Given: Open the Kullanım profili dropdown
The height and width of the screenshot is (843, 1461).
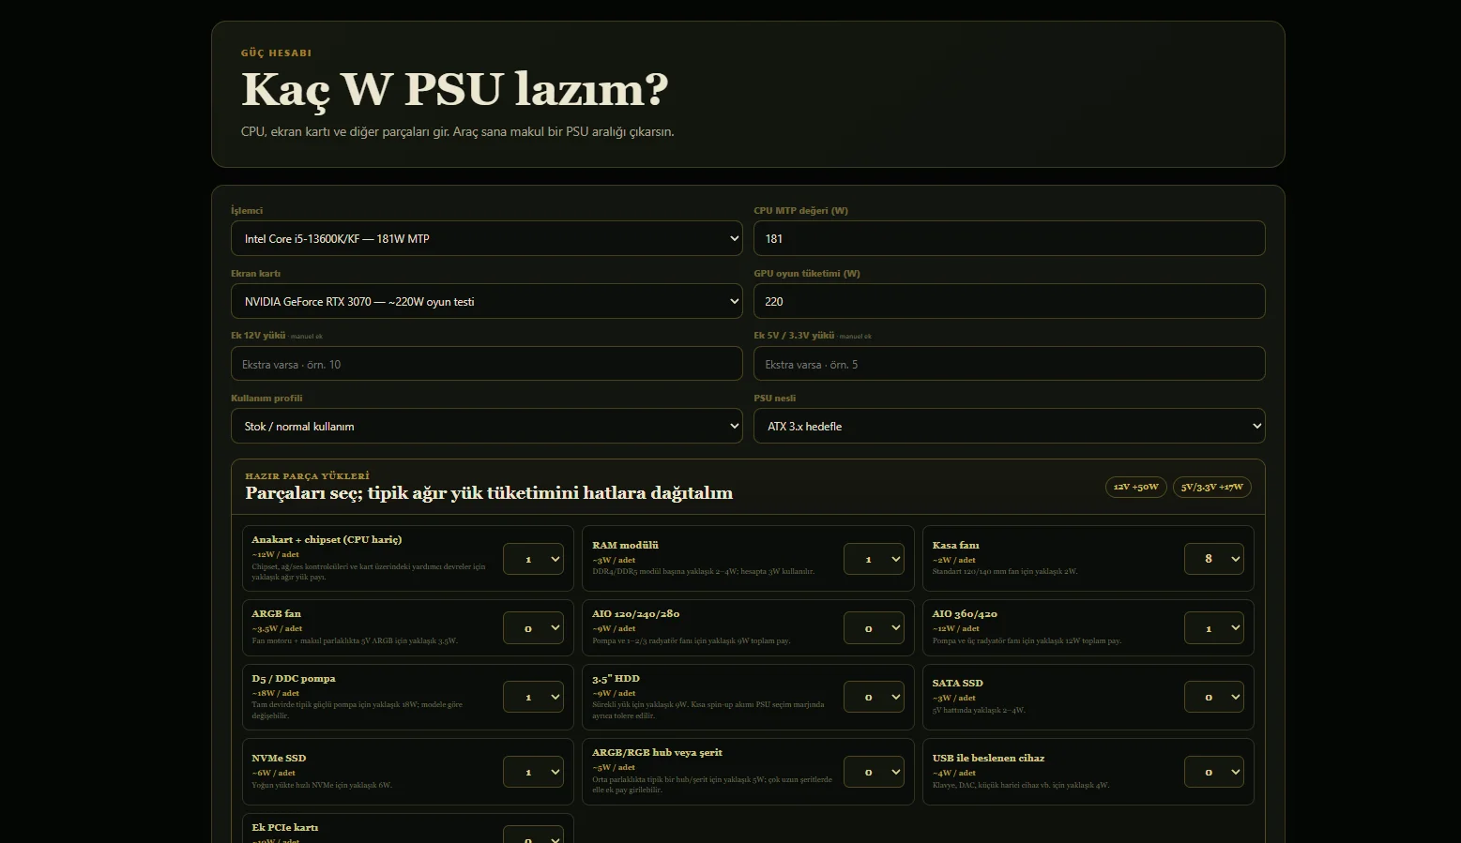Looking at the screenshot, I should pyautogui.click(x=486, y=426).
